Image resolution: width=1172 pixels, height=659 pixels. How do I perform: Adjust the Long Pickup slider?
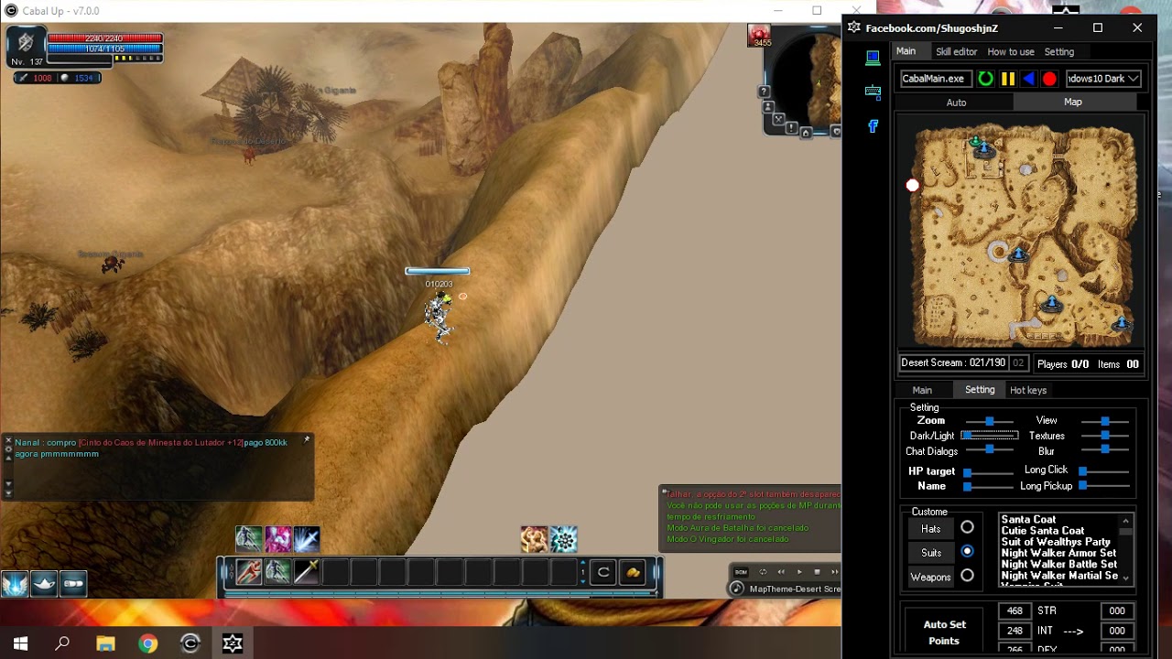(x=1104, y=486)
